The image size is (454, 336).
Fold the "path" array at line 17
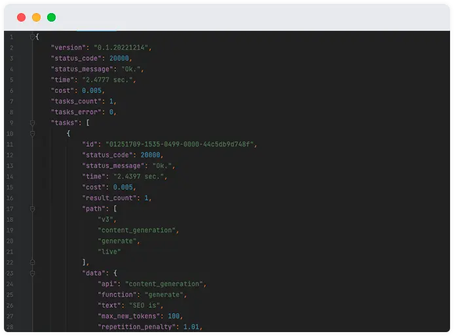point(33,209)
